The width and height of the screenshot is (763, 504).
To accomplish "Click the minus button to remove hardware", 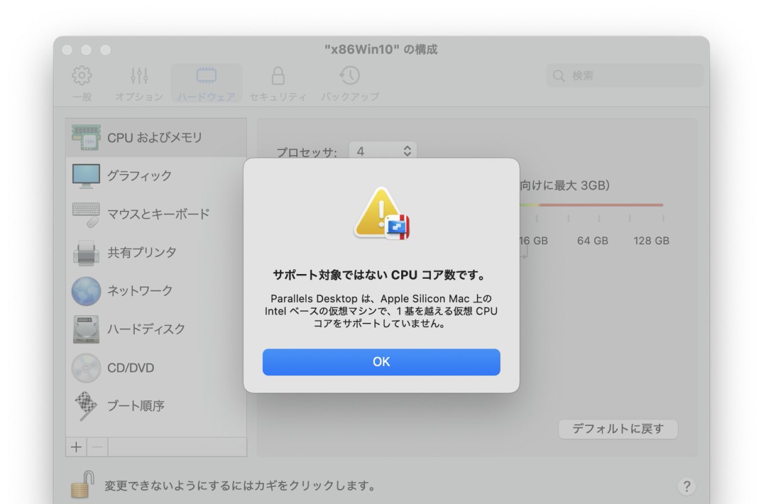I will [x=98, y=447].
